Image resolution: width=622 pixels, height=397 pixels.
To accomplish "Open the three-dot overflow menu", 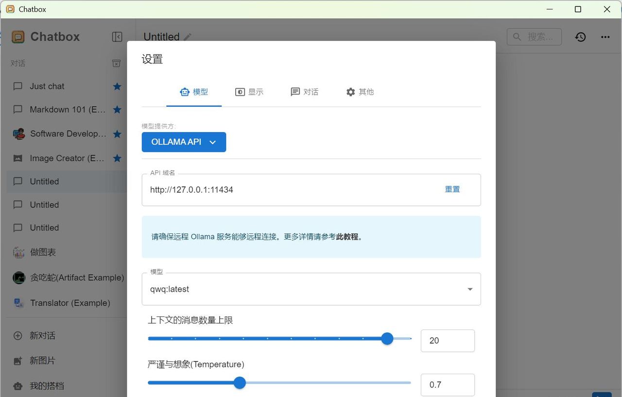I will tap(605, 36).
